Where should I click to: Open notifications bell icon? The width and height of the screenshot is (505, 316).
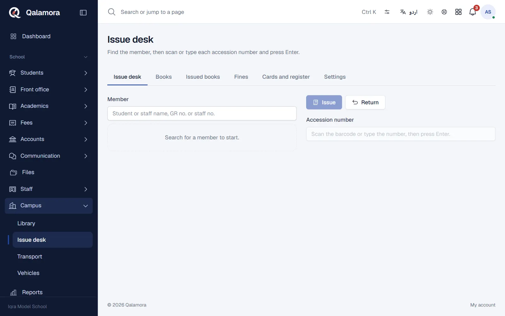point(472,12)
